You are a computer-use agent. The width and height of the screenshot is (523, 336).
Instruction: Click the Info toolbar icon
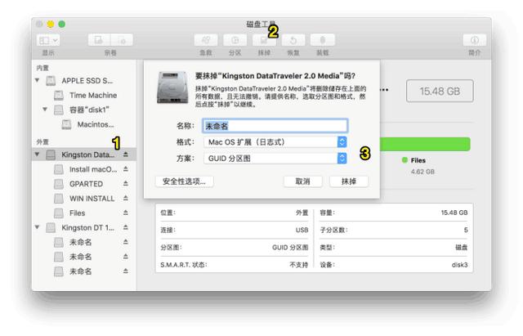coord(474,40)
